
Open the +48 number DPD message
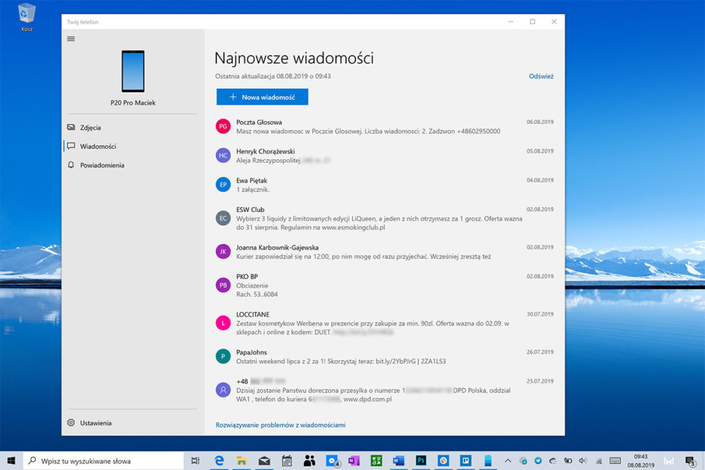coord(384,390)
